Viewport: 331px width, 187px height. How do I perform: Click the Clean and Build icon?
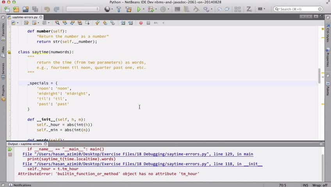(128, 9)
